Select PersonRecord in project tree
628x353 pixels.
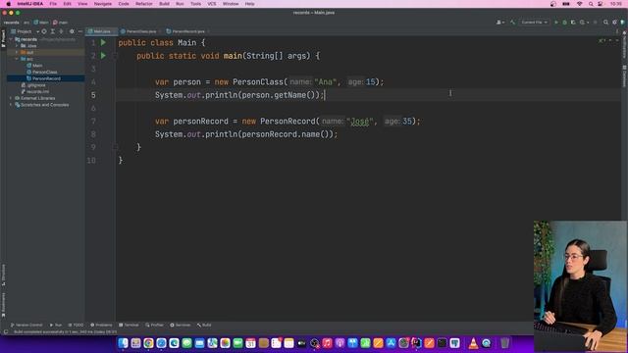(x=43, y=78)
